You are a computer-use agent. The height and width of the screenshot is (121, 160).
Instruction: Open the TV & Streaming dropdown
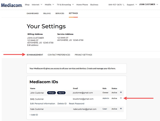[65, 4]
